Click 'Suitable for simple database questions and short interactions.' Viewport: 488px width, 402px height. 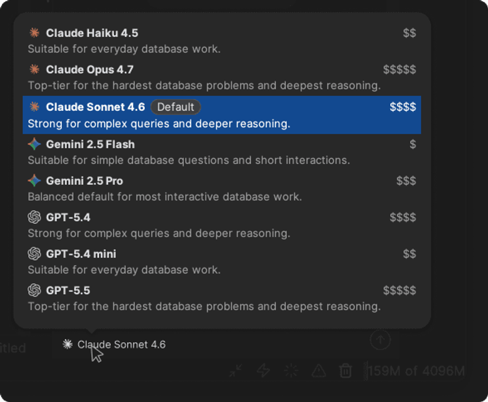(189, 160)
